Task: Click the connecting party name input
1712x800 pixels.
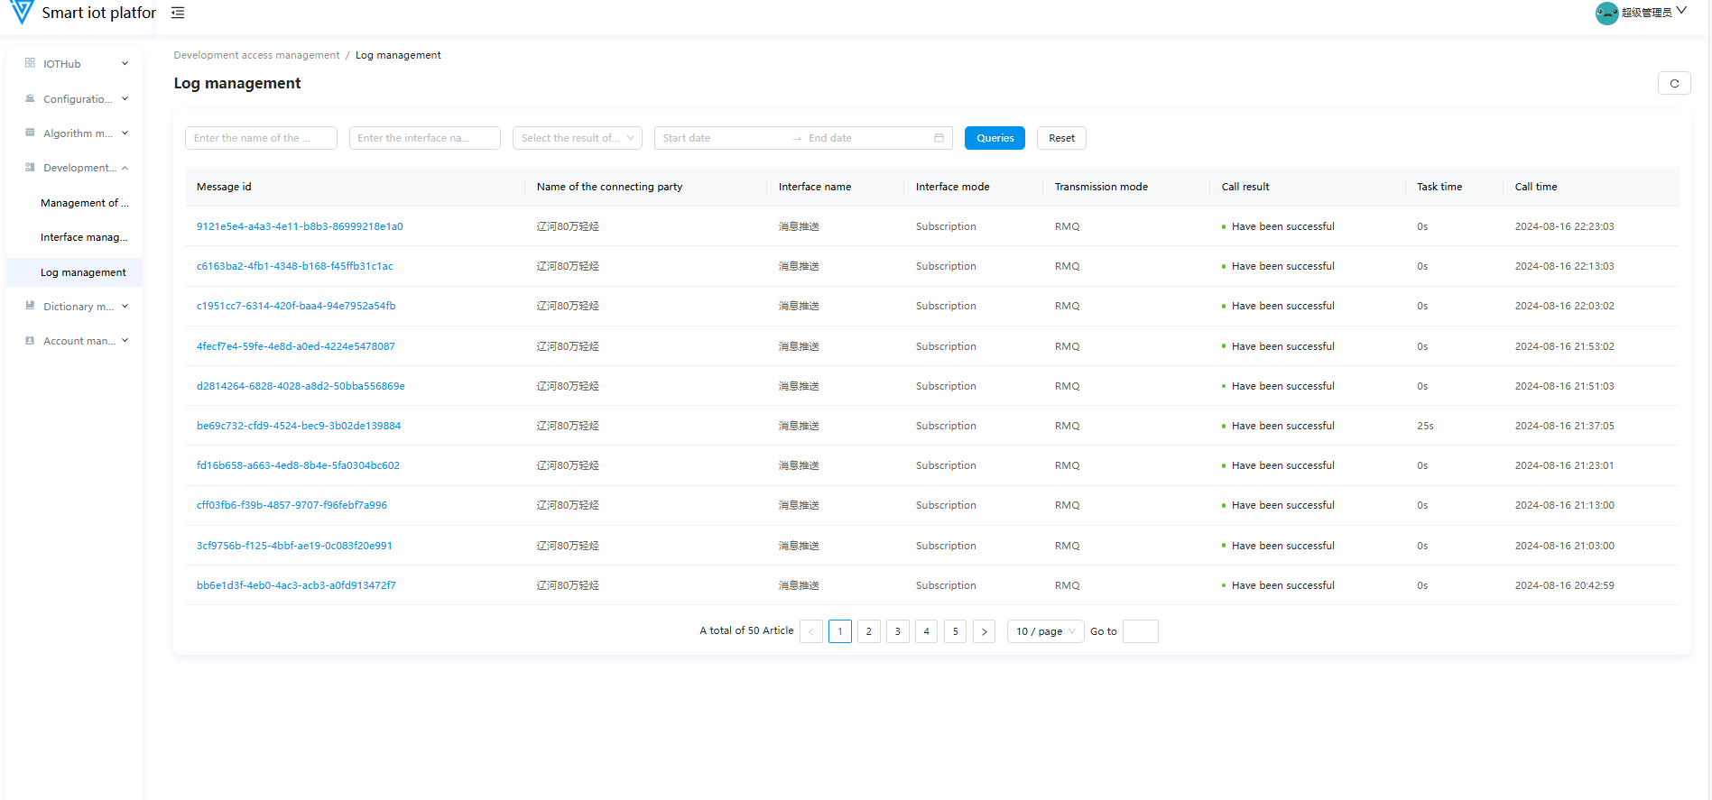Action: click(261, 138)
